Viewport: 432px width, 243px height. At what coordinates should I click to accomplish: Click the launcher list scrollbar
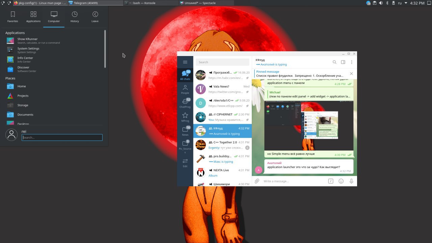105,49
